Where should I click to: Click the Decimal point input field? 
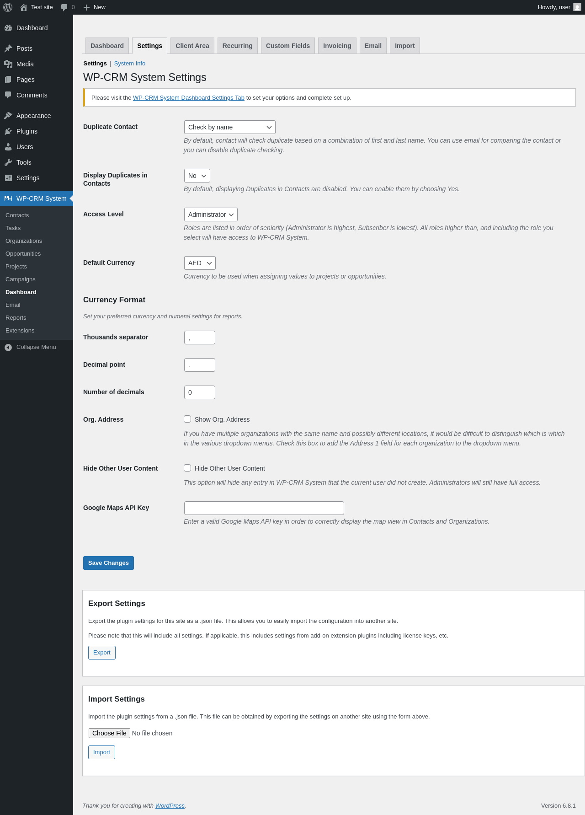coord(200,365)
